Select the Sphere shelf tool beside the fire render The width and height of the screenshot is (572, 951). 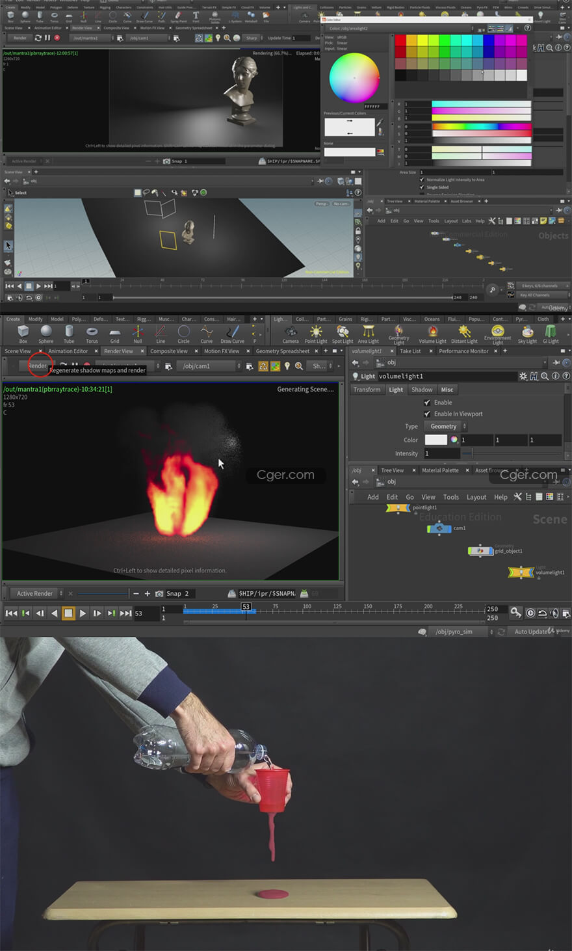pos(45,334)
